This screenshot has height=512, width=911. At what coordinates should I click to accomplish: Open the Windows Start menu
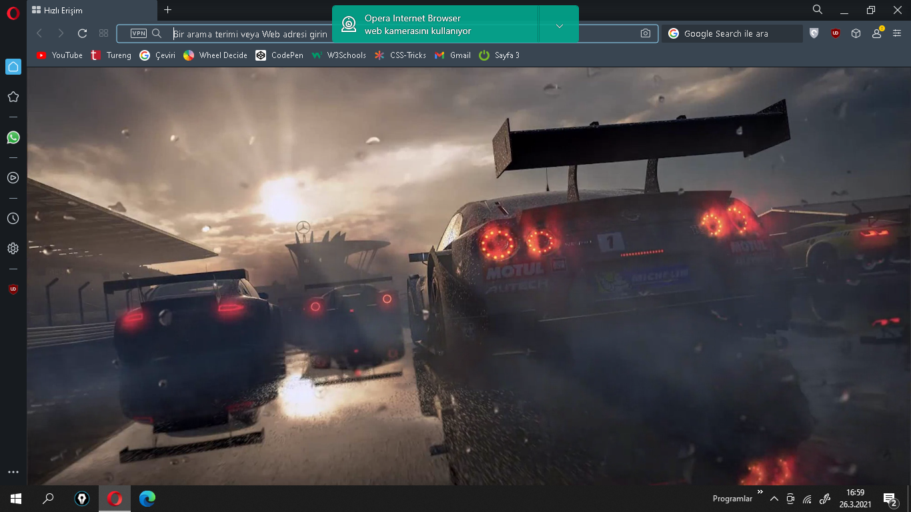tap(16, 499)
